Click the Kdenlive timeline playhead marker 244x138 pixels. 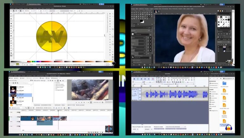pyautogui.click(x=58, y=111)
